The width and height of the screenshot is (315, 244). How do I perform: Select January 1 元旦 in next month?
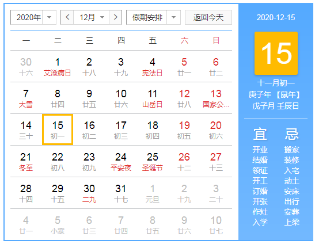[153, 193]
